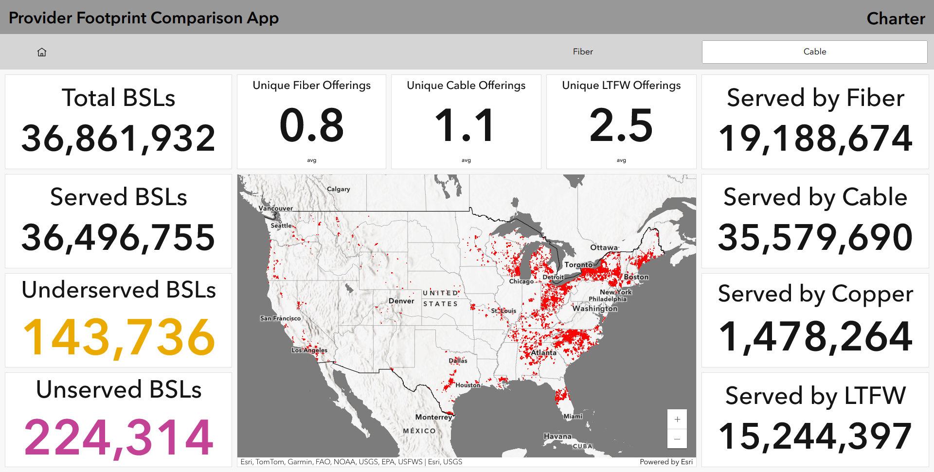Click the Unique Fiber Offerings gauge
This screenshot has height=472, width=934.
tap(311, 122)
